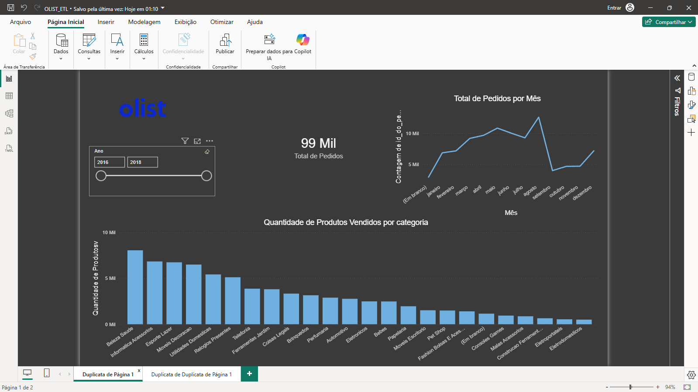Toggle fit to page button
This screenshot has height=392, width=698.
coord(687,387)
